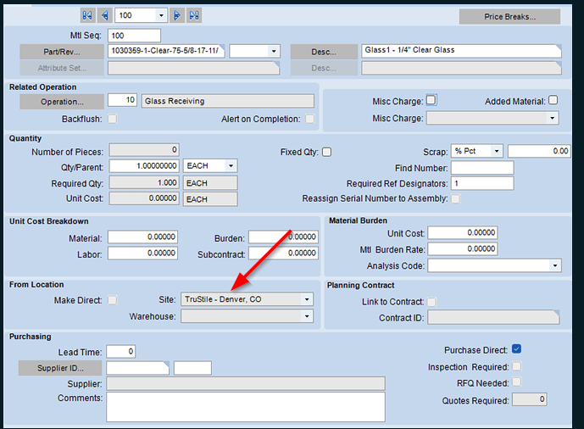584x429 pixels.
Task: Check the Added Material box
Action: (553, 100)
